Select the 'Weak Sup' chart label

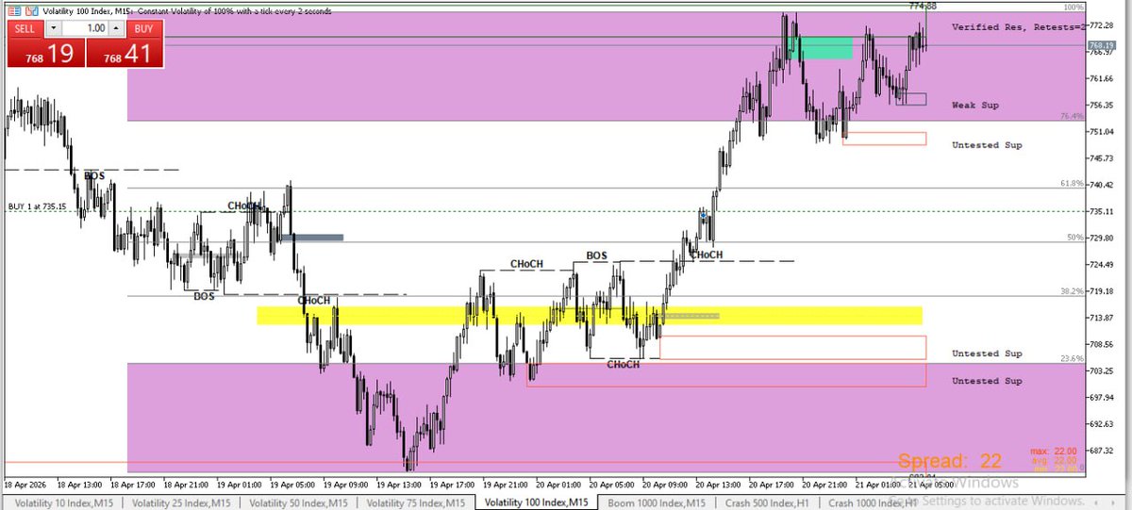click(975, 105)
